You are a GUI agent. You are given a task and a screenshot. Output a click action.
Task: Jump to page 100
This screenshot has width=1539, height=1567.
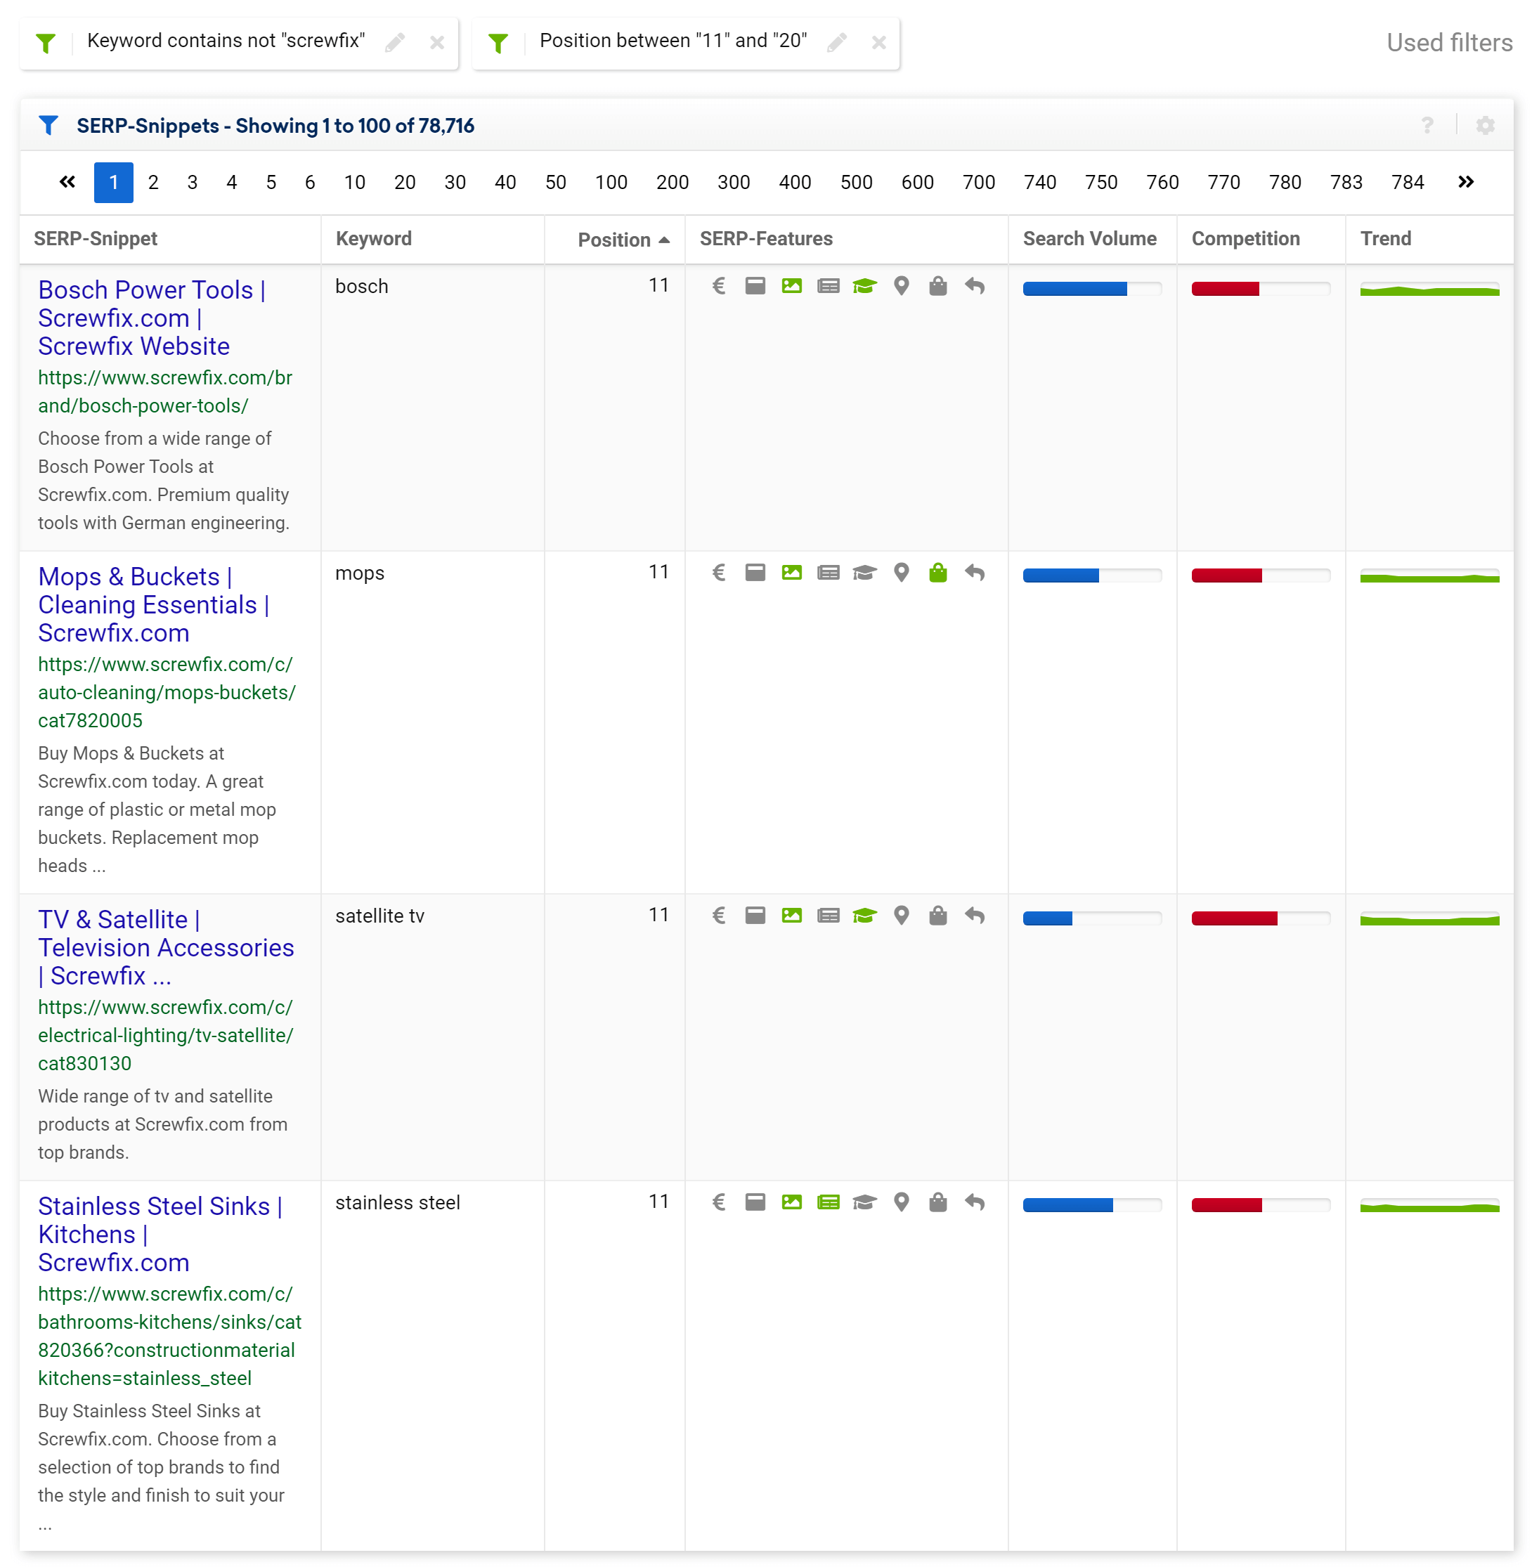click(x=611, y=182)
